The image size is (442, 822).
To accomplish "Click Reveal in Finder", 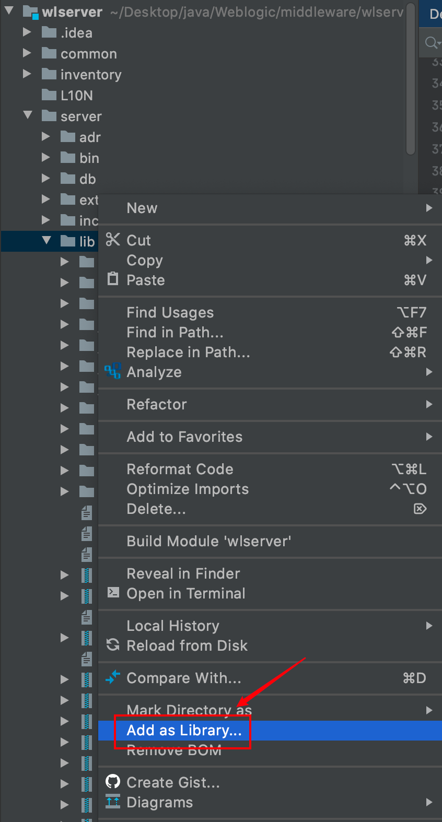I will click(183, 573).
